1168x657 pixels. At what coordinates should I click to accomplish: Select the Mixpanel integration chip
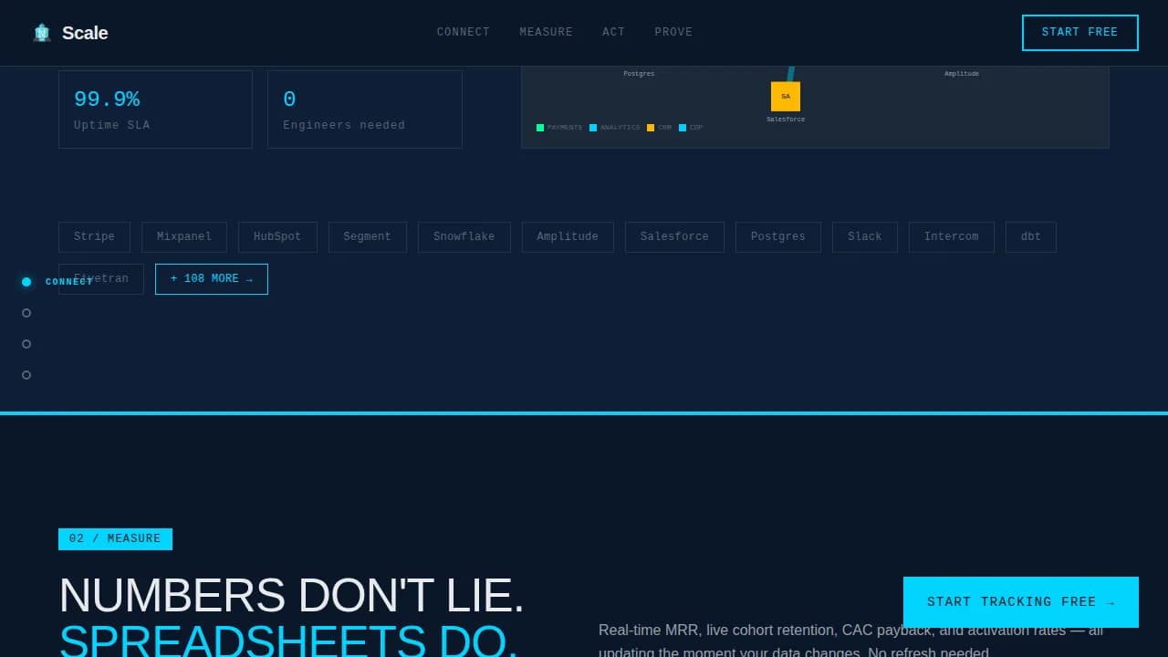[x=184, y=237]
